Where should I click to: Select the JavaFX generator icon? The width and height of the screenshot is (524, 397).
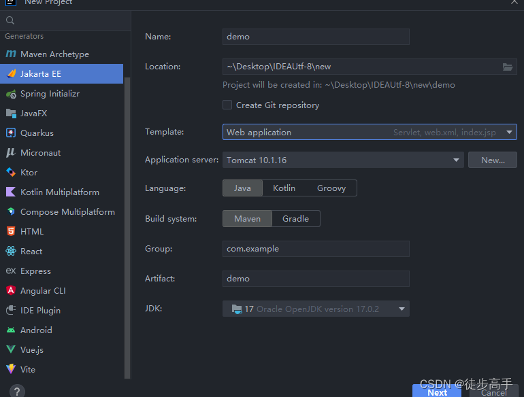(x=11, y=114)
